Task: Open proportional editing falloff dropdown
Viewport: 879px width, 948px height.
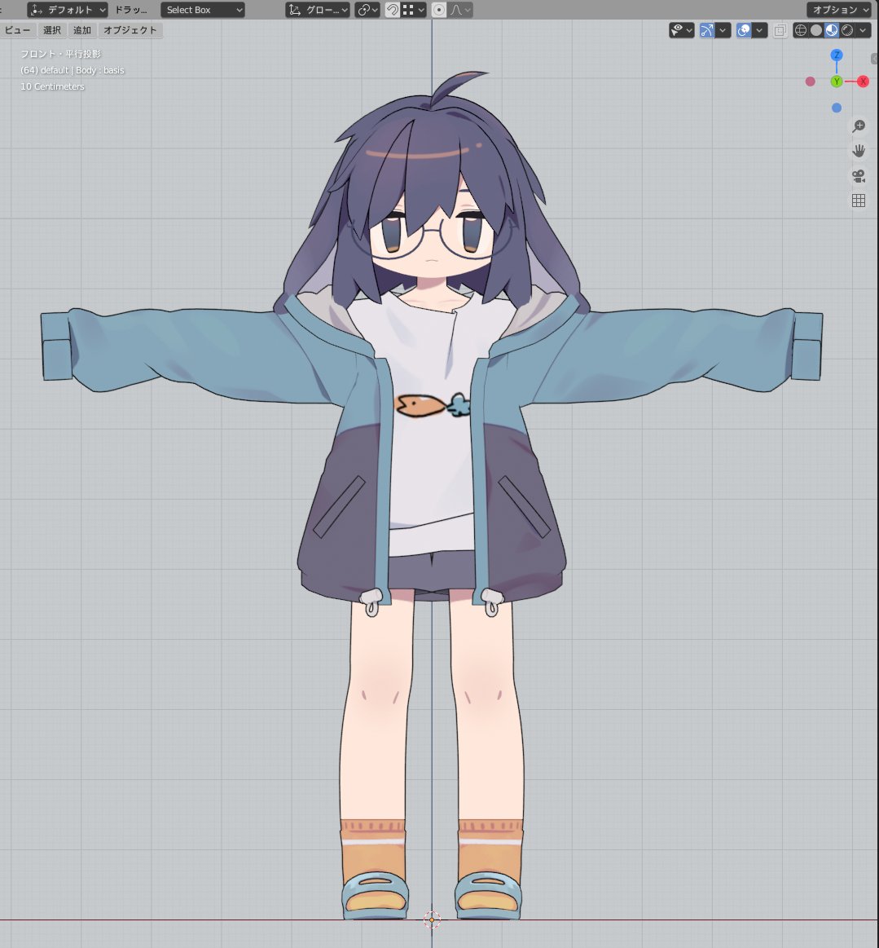Action: point(459,10)
